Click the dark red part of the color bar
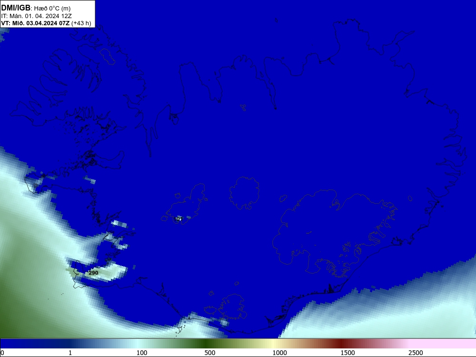Image resolution: width=476 pixels, height=357 pixels. coord(342,344)
